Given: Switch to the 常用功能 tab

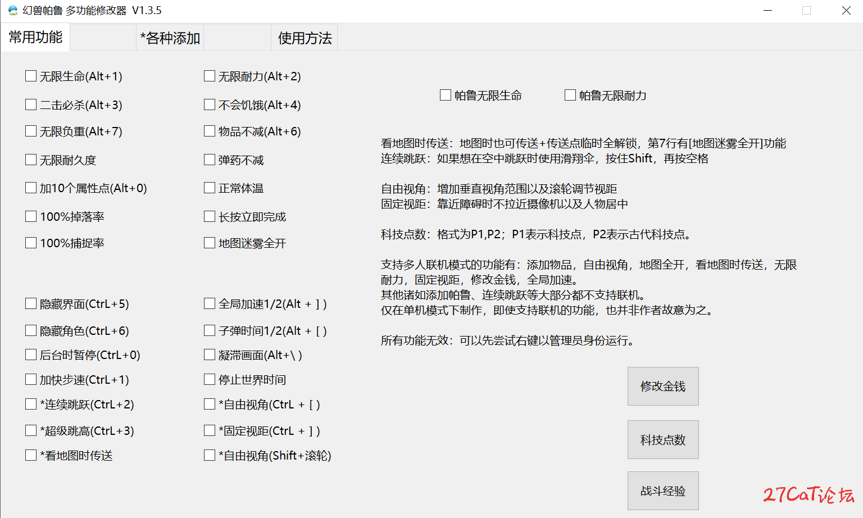Looking at the screenshot, I should click(x=35, y=37).
